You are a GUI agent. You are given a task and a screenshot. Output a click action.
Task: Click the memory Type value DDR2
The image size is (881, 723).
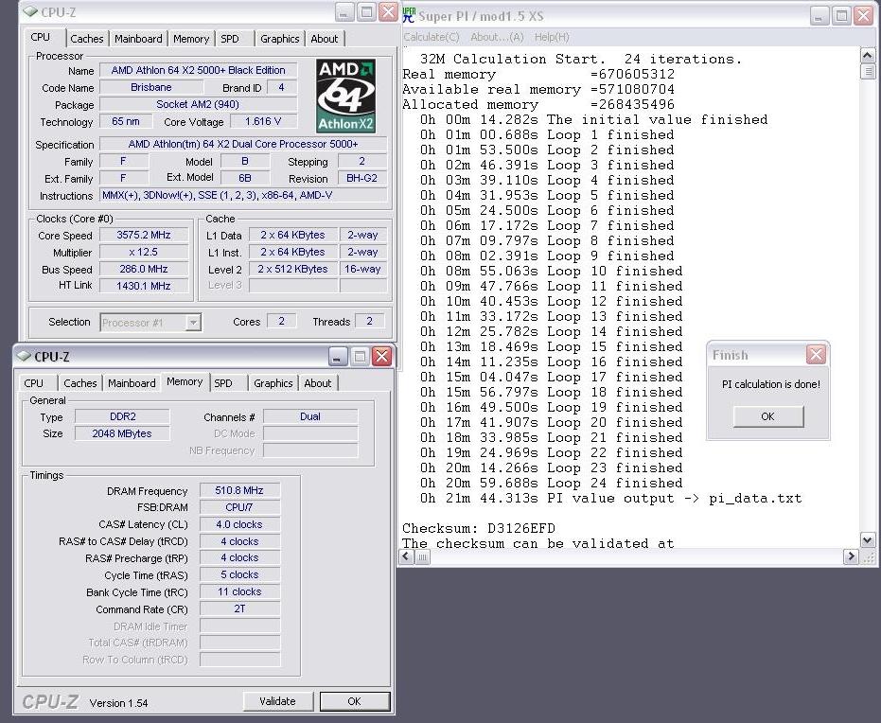coord(122,416)
